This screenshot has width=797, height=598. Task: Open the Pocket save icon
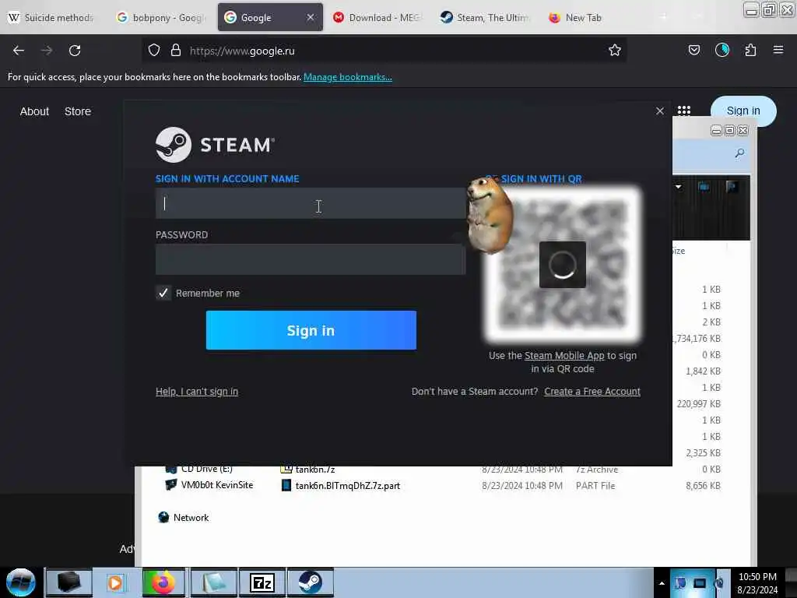pos(693,51)
